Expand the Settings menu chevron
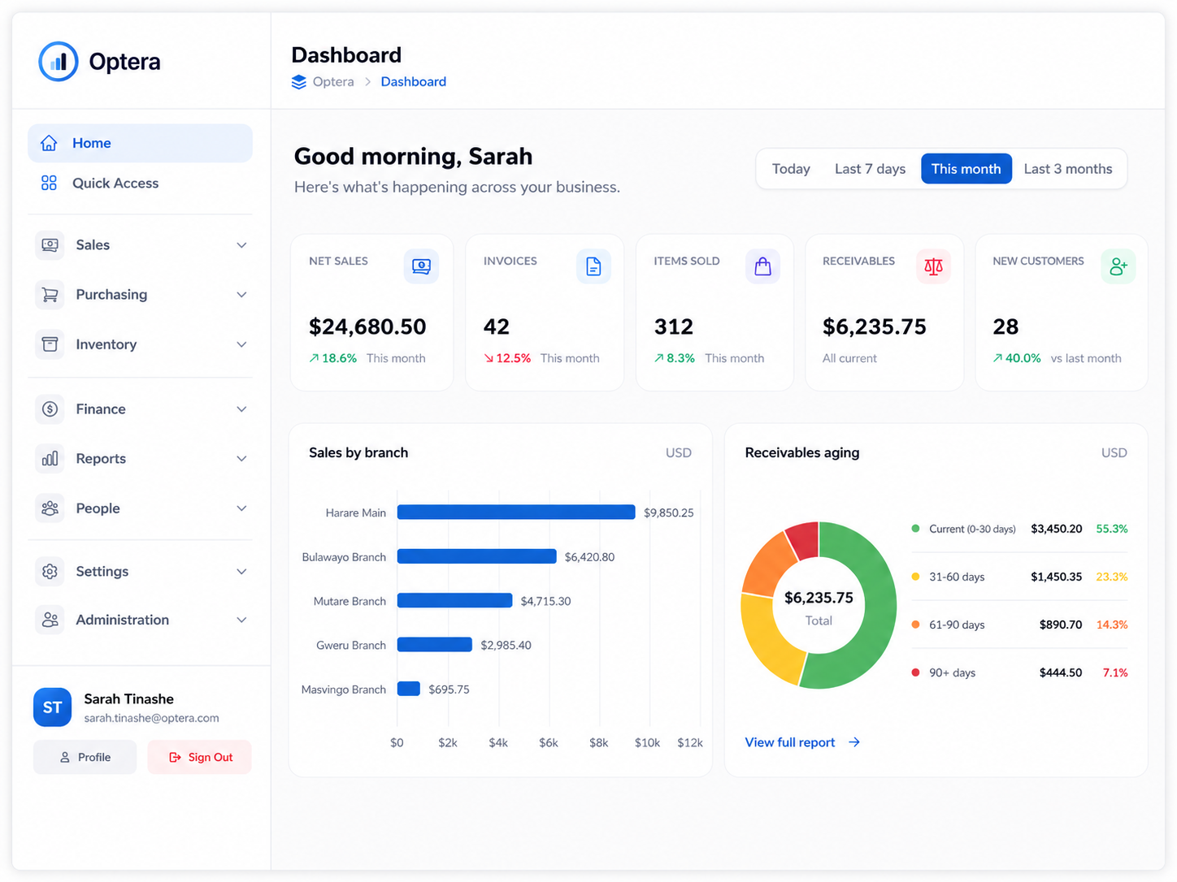Screen dimensions: 1177x882 point(241,572)
